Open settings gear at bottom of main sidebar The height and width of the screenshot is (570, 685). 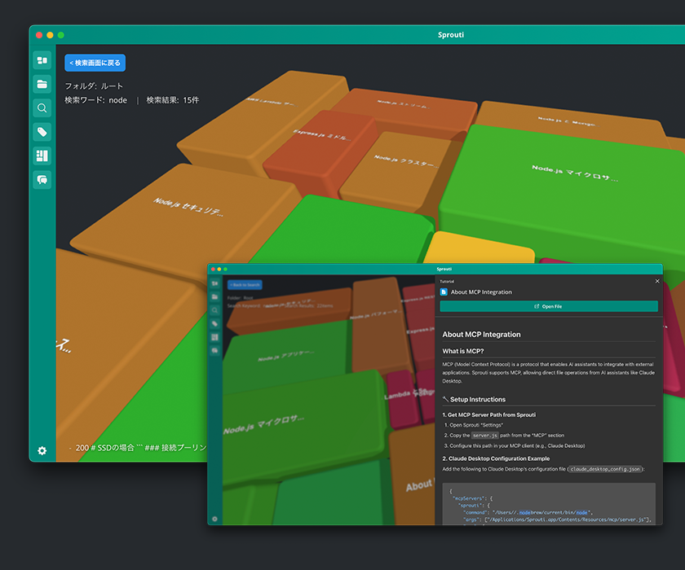[x=42, y=450]
